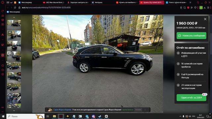Click the pin icon in the address toolbar
This screenshot has width=212, height=119.
tap(181, 8)
